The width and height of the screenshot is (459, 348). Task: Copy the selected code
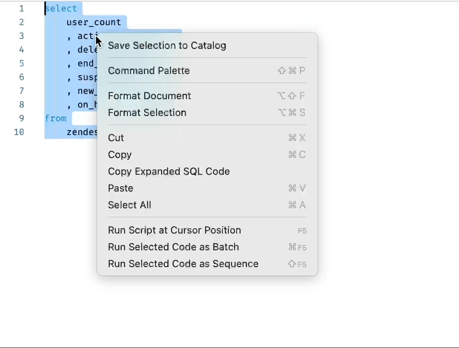point(120,155)
